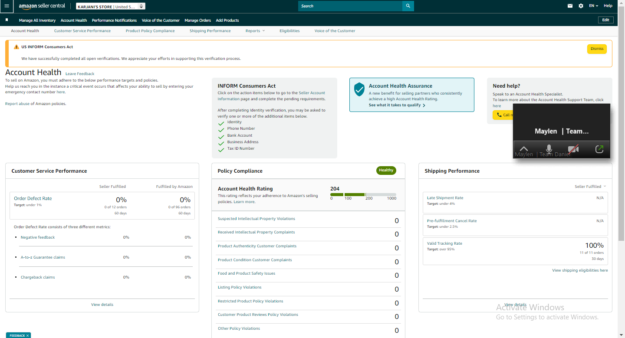625x338 pixels.
Task: Click inside the Search input field
Action: tap(350, 6)
